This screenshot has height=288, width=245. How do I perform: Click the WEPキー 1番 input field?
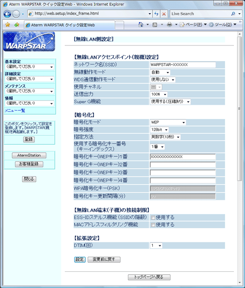183,157
